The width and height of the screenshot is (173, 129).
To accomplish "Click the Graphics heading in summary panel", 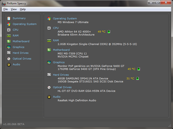I will 59,62.
